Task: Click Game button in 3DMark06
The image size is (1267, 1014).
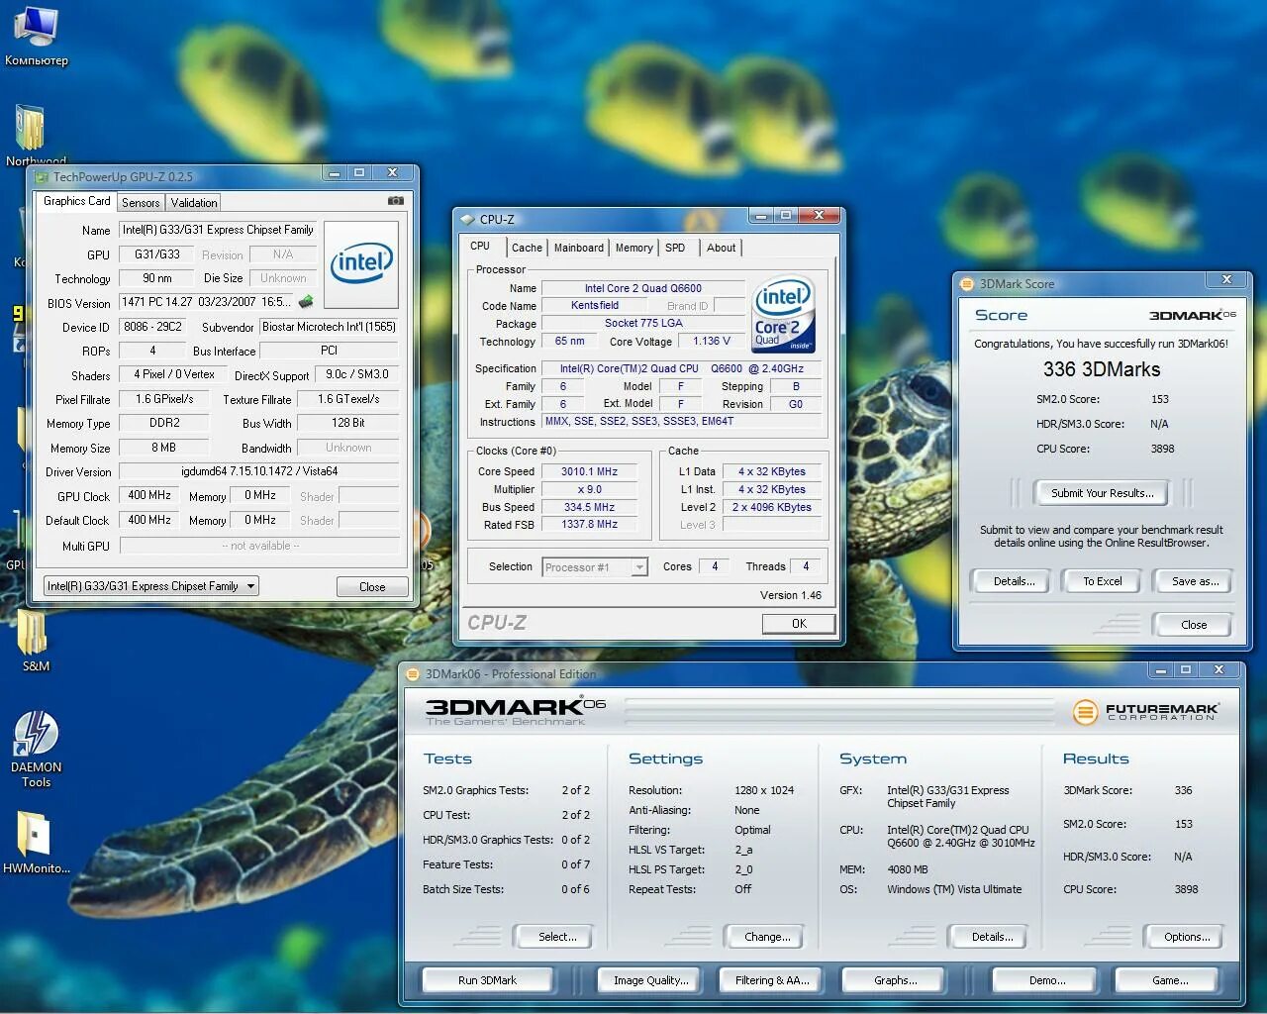Action: pos(1170,980)
